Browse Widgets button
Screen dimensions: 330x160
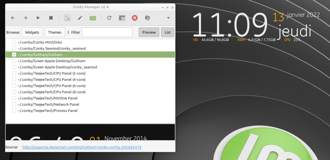pyautogui.click(x=32, y=32)
